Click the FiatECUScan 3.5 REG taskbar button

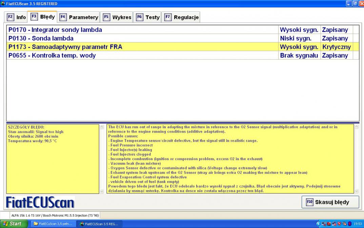99,224
